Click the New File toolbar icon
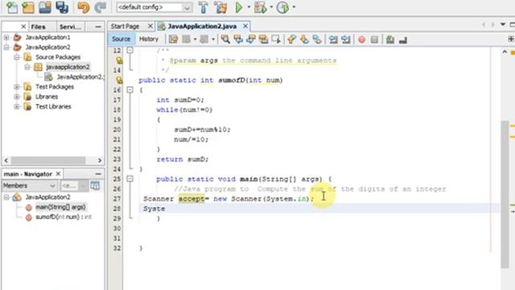 click(12, 7)
